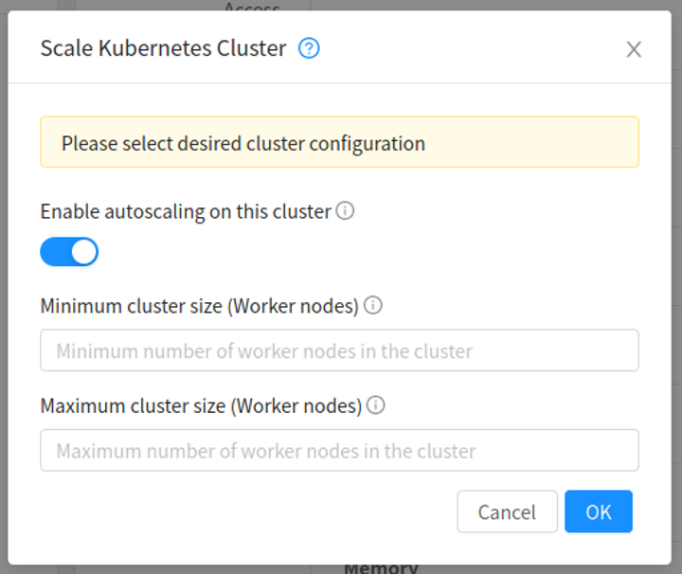Click the 'Enable autoscaling on this cluster' label
The image size is (682, 574).
pos(186,212)
